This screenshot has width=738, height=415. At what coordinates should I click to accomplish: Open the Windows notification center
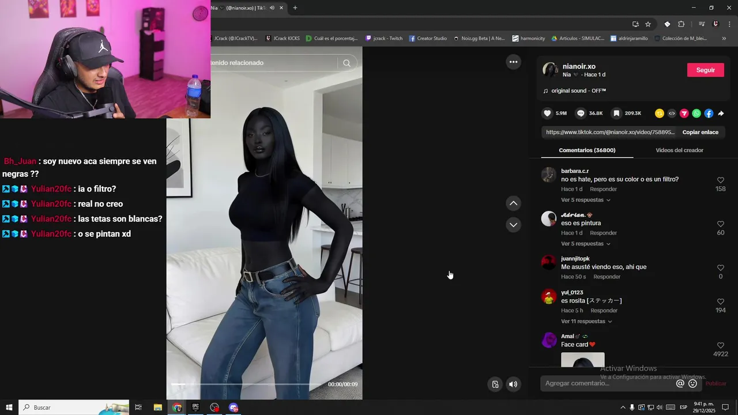click(726, 408)
